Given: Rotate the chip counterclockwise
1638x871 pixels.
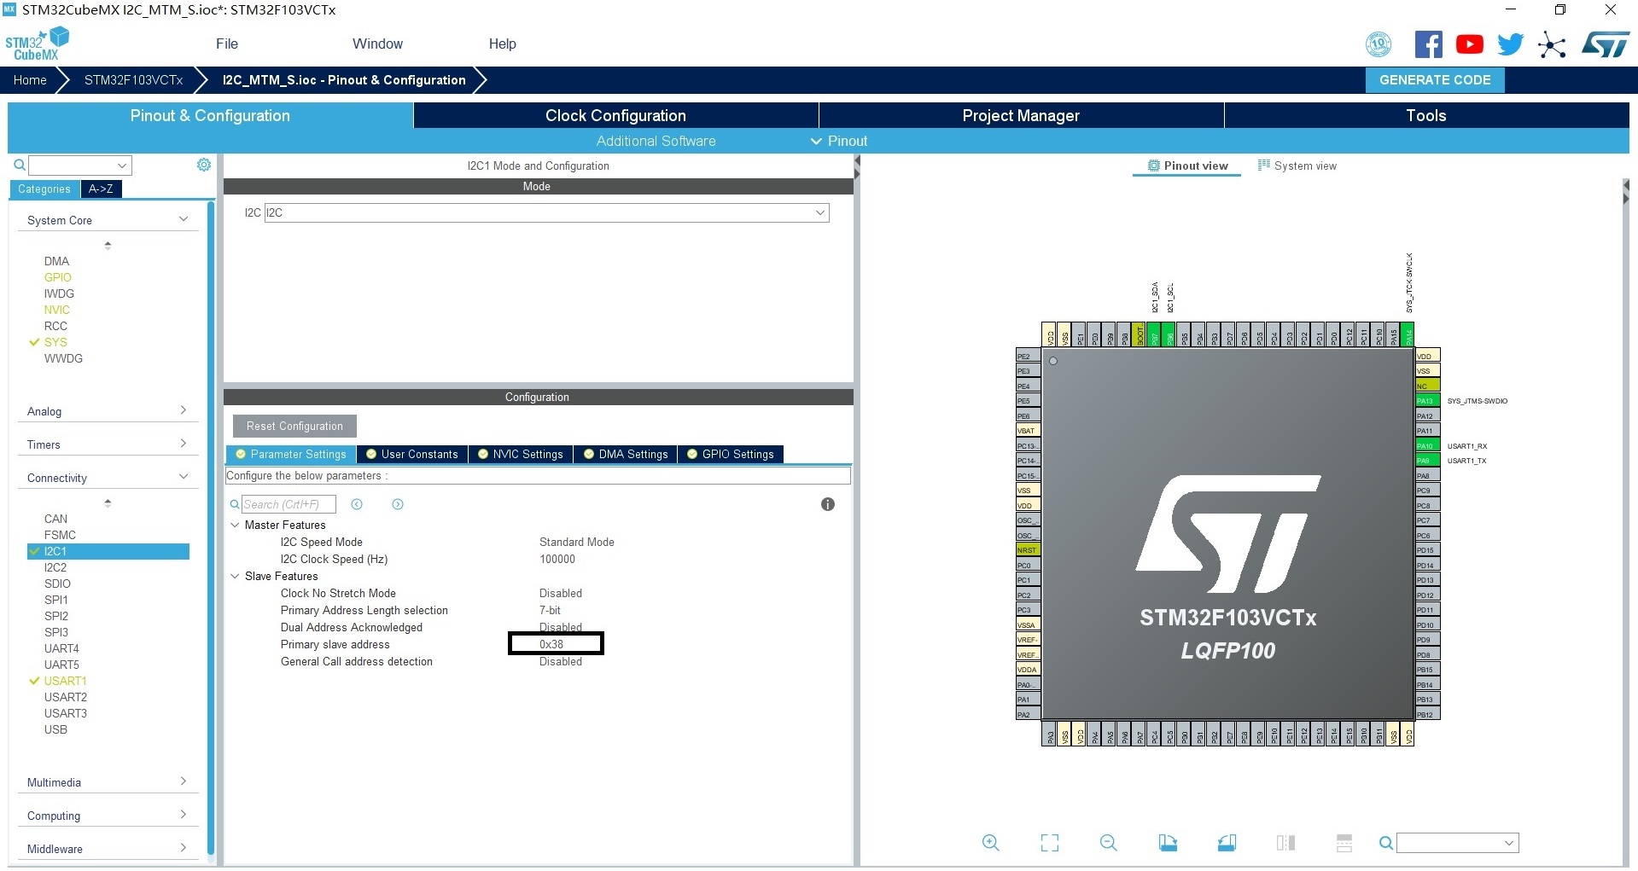Looking at the screenshot, I should tap(1227, 843).
